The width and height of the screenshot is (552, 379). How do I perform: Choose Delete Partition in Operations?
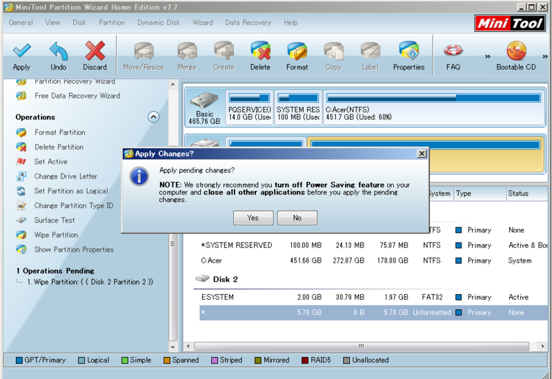59,147
